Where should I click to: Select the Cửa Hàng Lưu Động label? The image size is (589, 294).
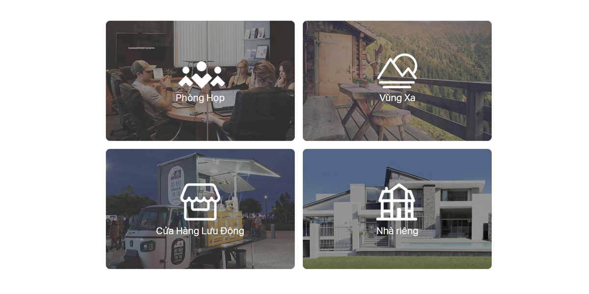point(200,231)
